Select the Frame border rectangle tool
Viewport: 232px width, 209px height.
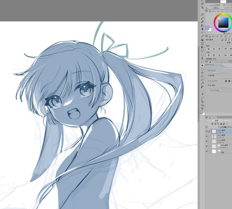[x=202, y=54]
